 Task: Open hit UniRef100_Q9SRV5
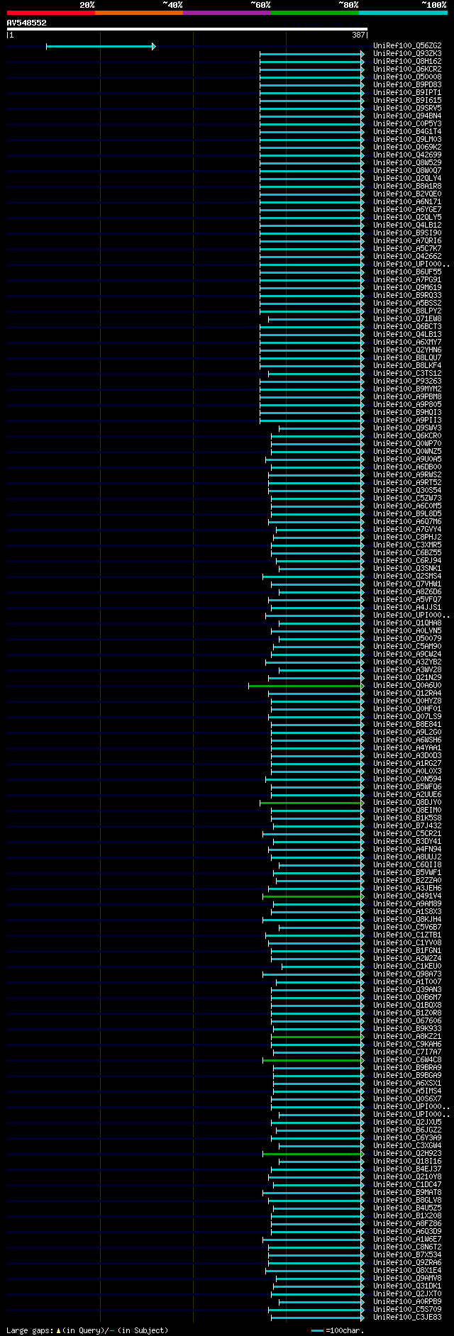[x=407, y=108]
